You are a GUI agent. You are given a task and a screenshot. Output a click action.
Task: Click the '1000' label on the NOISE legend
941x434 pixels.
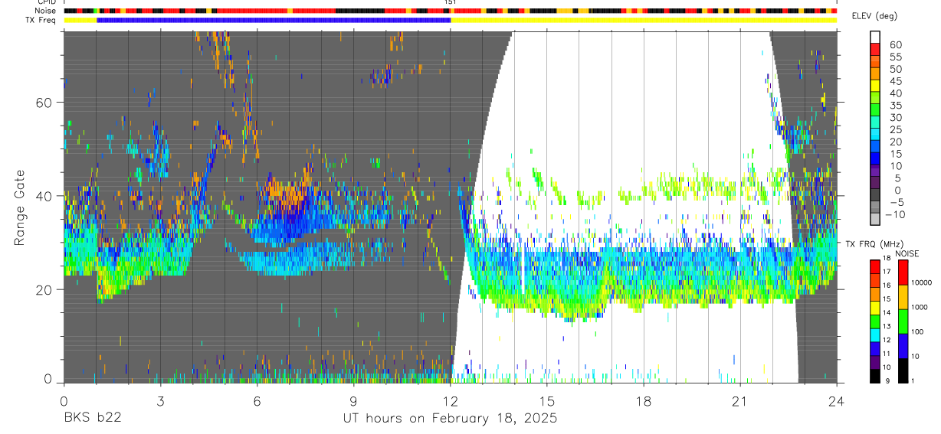[920, 307]
